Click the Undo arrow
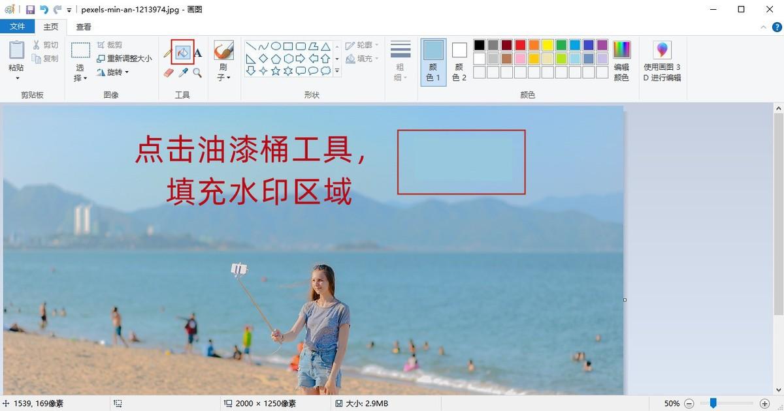784x411 pixels. [x=44, y=10]
